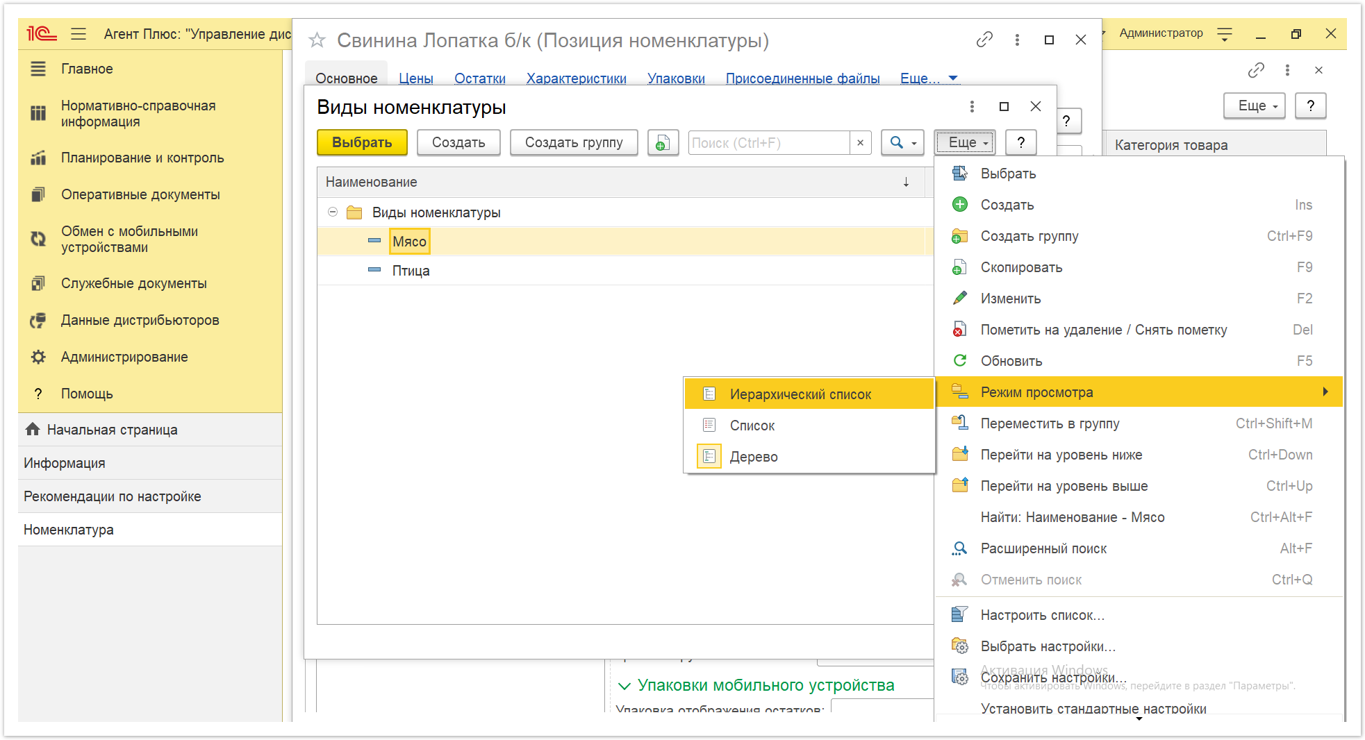Choose Расширенный поиск menu item
Screen dimensions: 1365x740
coord(1139,548)
